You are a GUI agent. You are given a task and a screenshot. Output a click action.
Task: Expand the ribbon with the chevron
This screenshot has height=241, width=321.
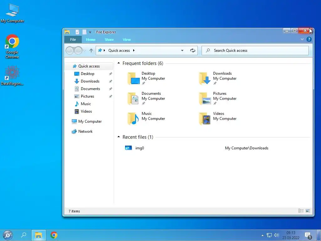[302, 39]
